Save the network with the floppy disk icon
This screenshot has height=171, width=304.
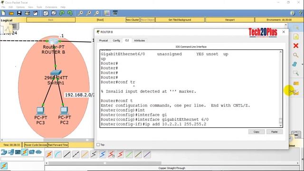tap(19, 13)
